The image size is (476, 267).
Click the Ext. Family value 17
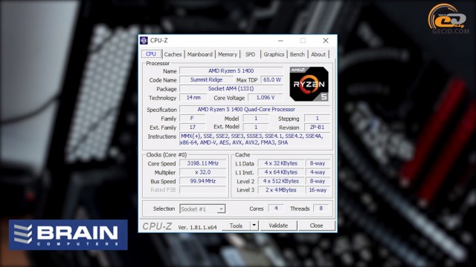tap(193, 127)
